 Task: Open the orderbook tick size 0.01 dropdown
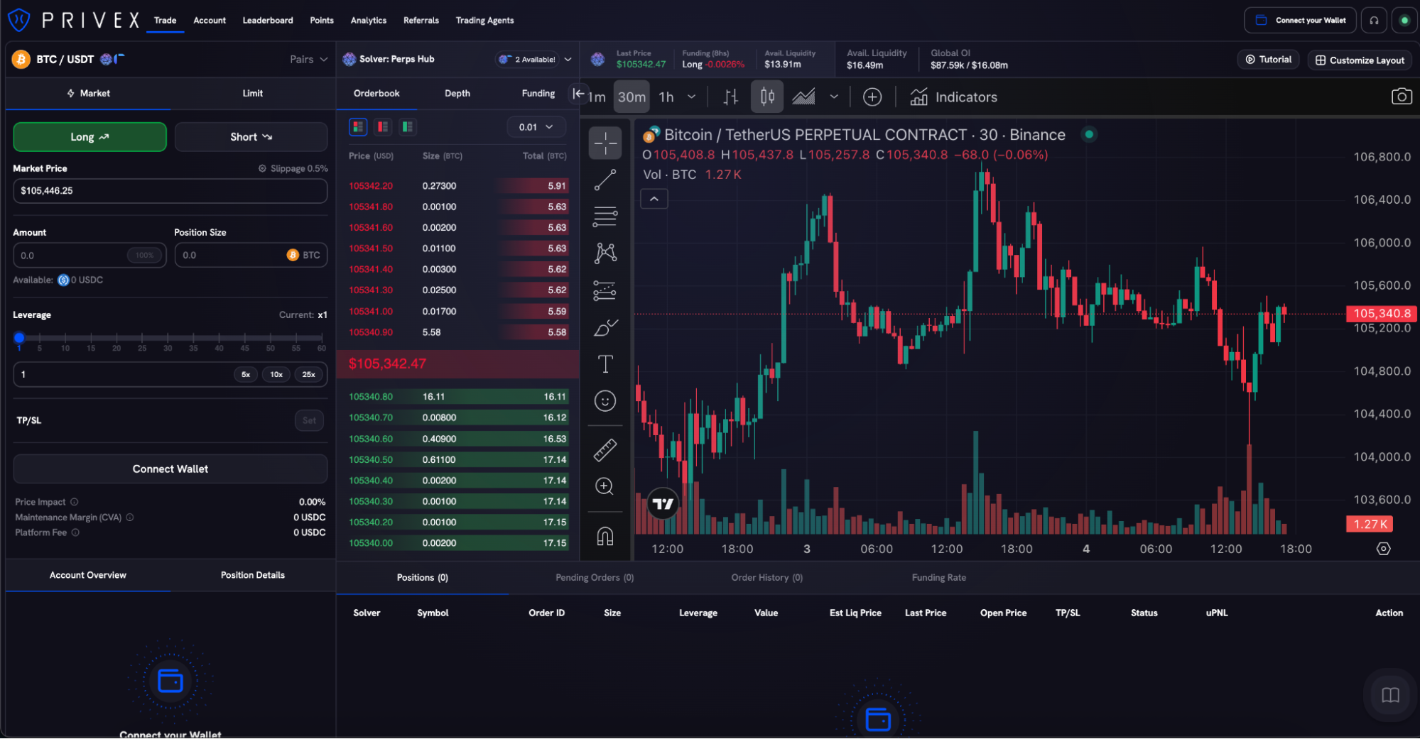(536, 126)
